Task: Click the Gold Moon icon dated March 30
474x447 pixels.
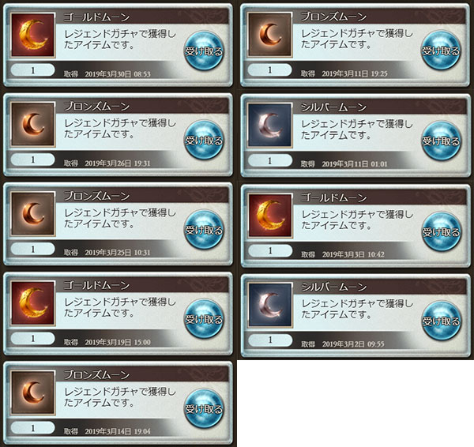Action: [32, 35]
